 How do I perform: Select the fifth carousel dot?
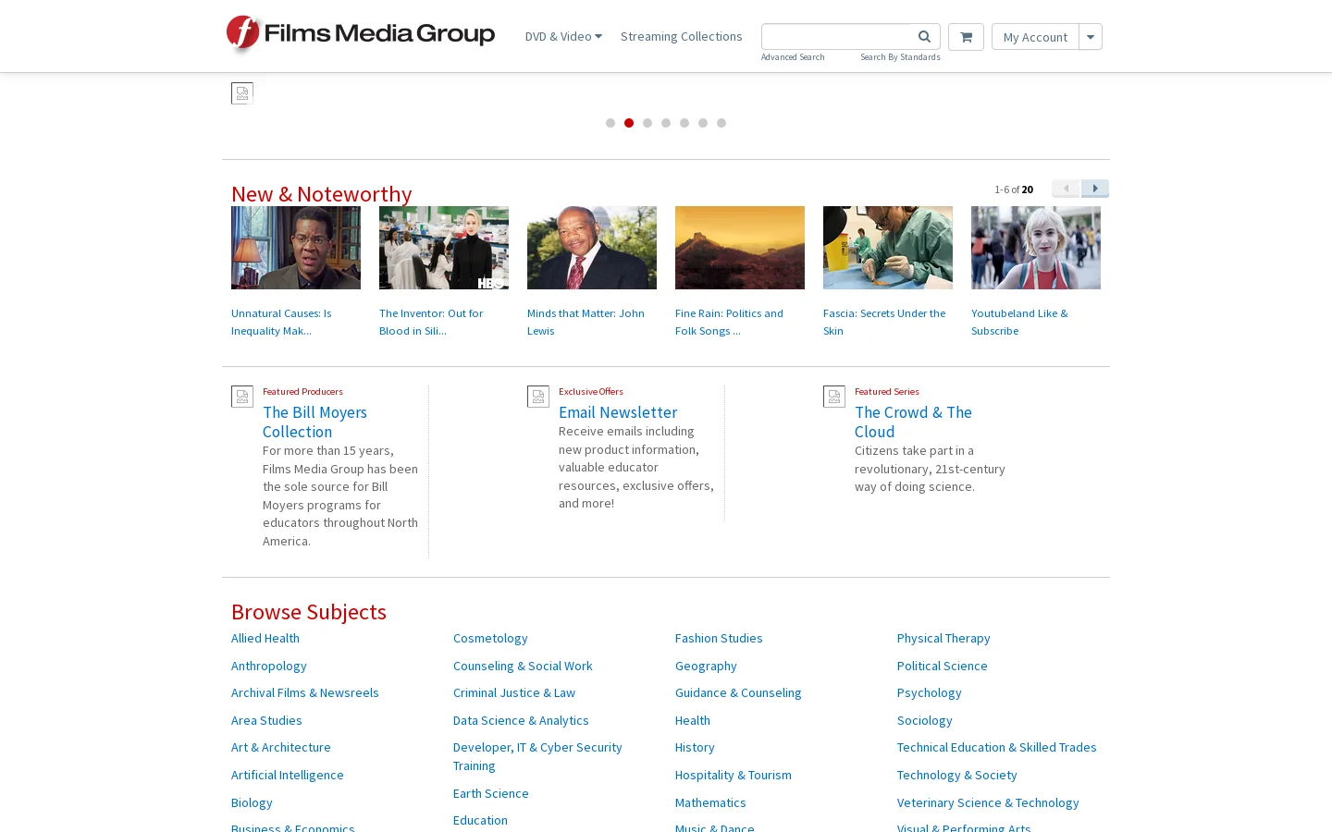(x=684, y=123)
